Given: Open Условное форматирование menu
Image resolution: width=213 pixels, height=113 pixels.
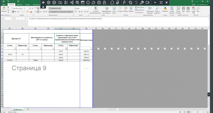Looking at the screenshot, I should pos(96,10).
